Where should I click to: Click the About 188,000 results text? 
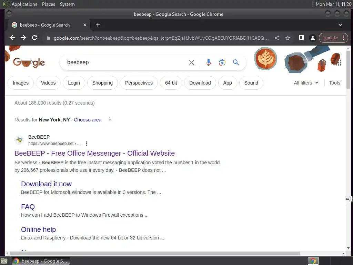tap(54, 103)
